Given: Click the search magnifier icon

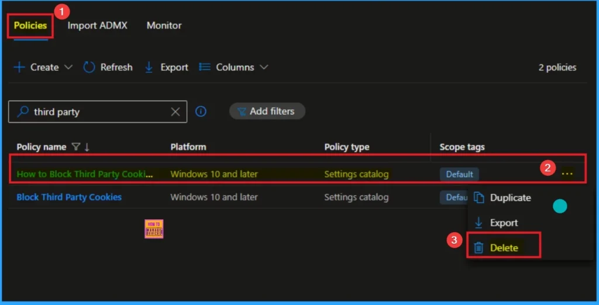Looking at the screenshot, I should coord(23,111).
